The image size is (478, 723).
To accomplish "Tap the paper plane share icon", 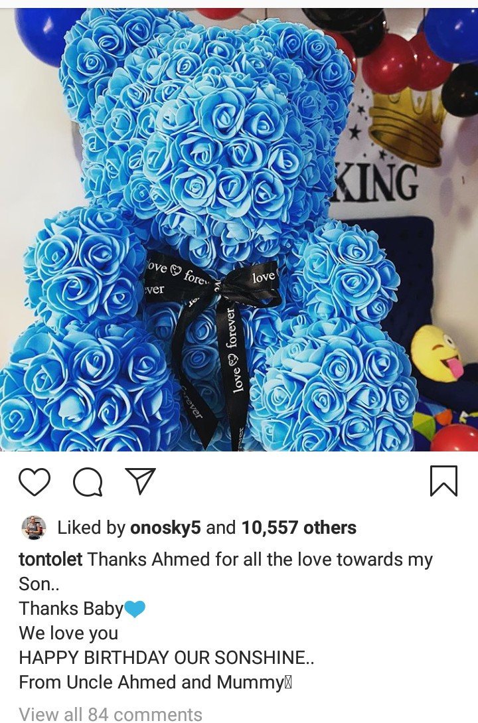I will pyautogui.click(x=141, y=481).
